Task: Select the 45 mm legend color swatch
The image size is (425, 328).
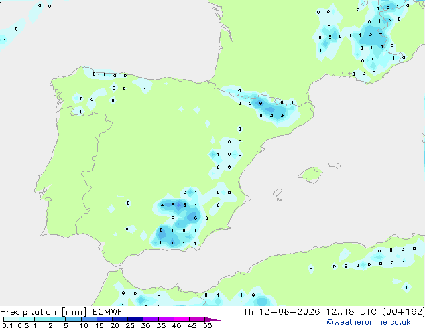Action: [197, 319]
